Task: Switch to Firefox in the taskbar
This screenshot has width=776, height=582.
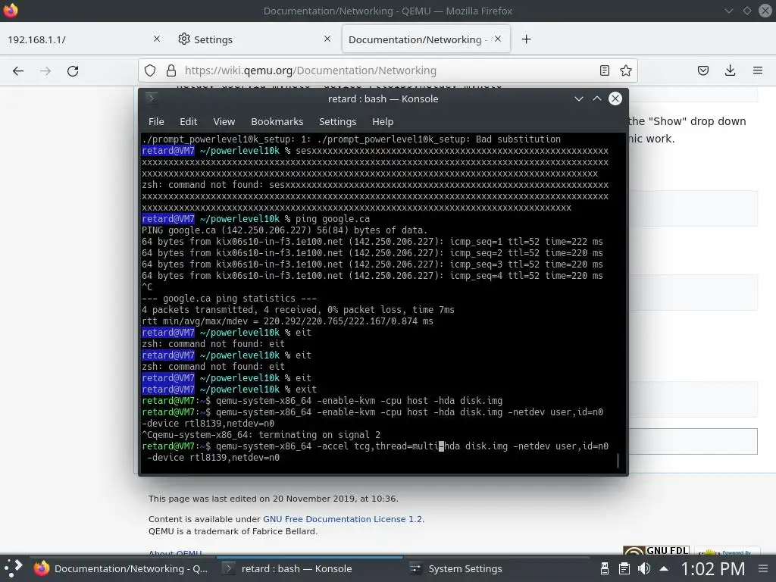Action: click(x=121, y=568)
